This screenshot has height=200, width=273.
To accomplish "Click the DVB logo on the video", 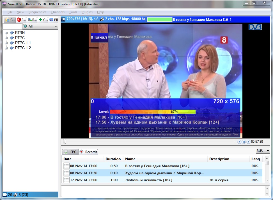I will (255, 27).
